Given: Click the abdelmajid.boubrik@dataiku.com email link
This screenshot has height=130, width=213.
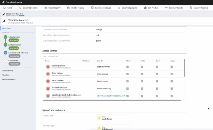Looking at the screenshot, I should [x=111, y=96].
